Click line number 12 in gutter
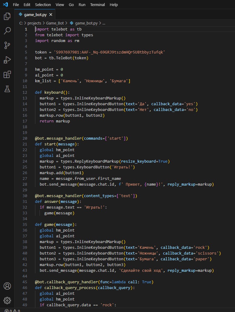 [x=25, y=92]
